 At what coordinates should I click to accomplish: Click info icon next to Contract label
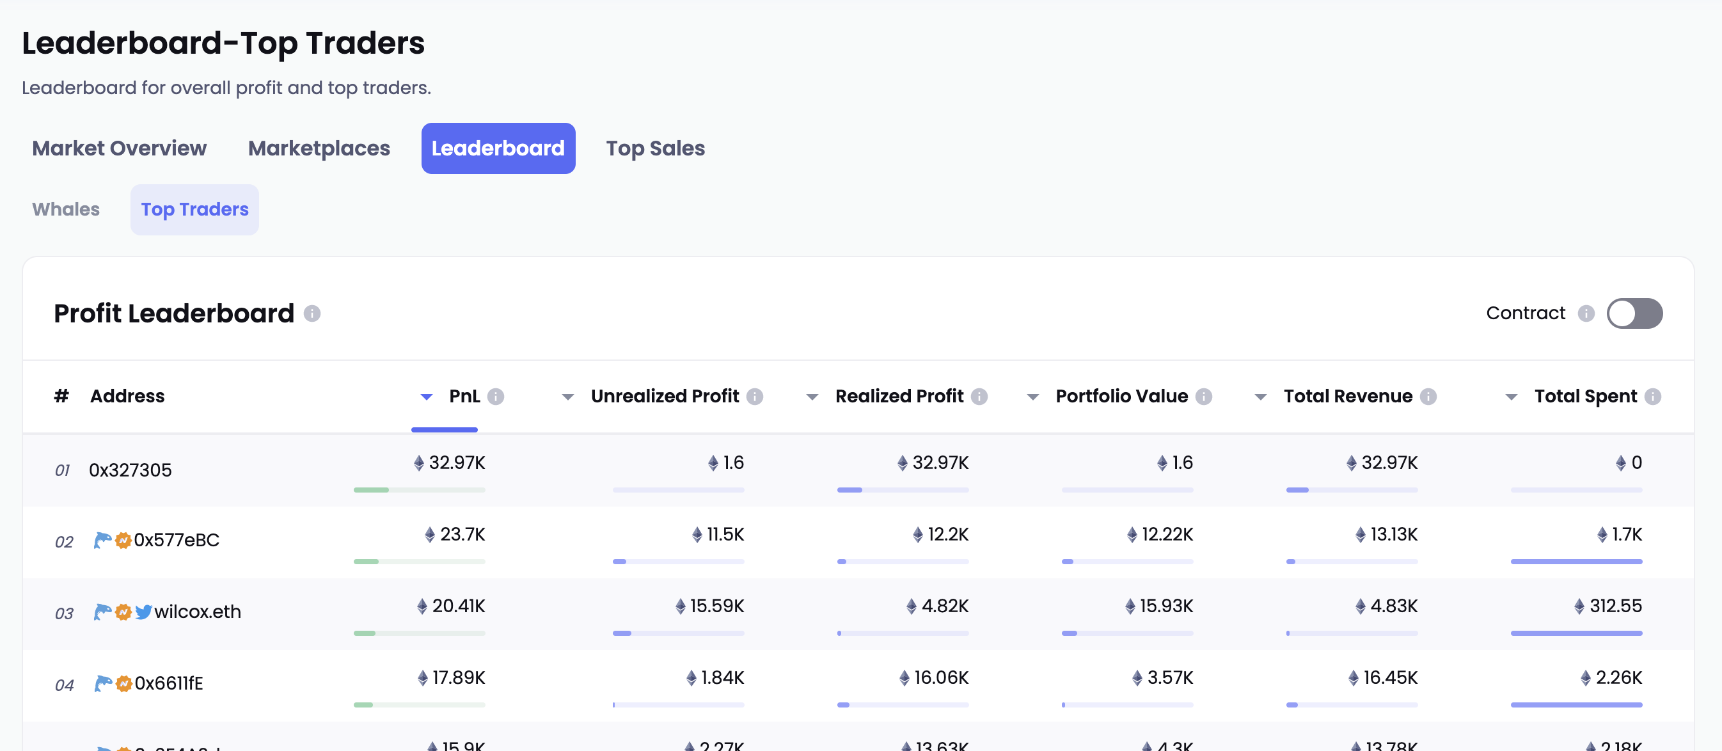tap(1586, 313)
